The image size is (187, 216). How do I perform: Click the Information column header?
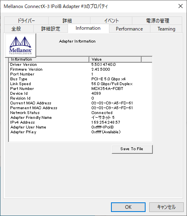pos(49,59)
